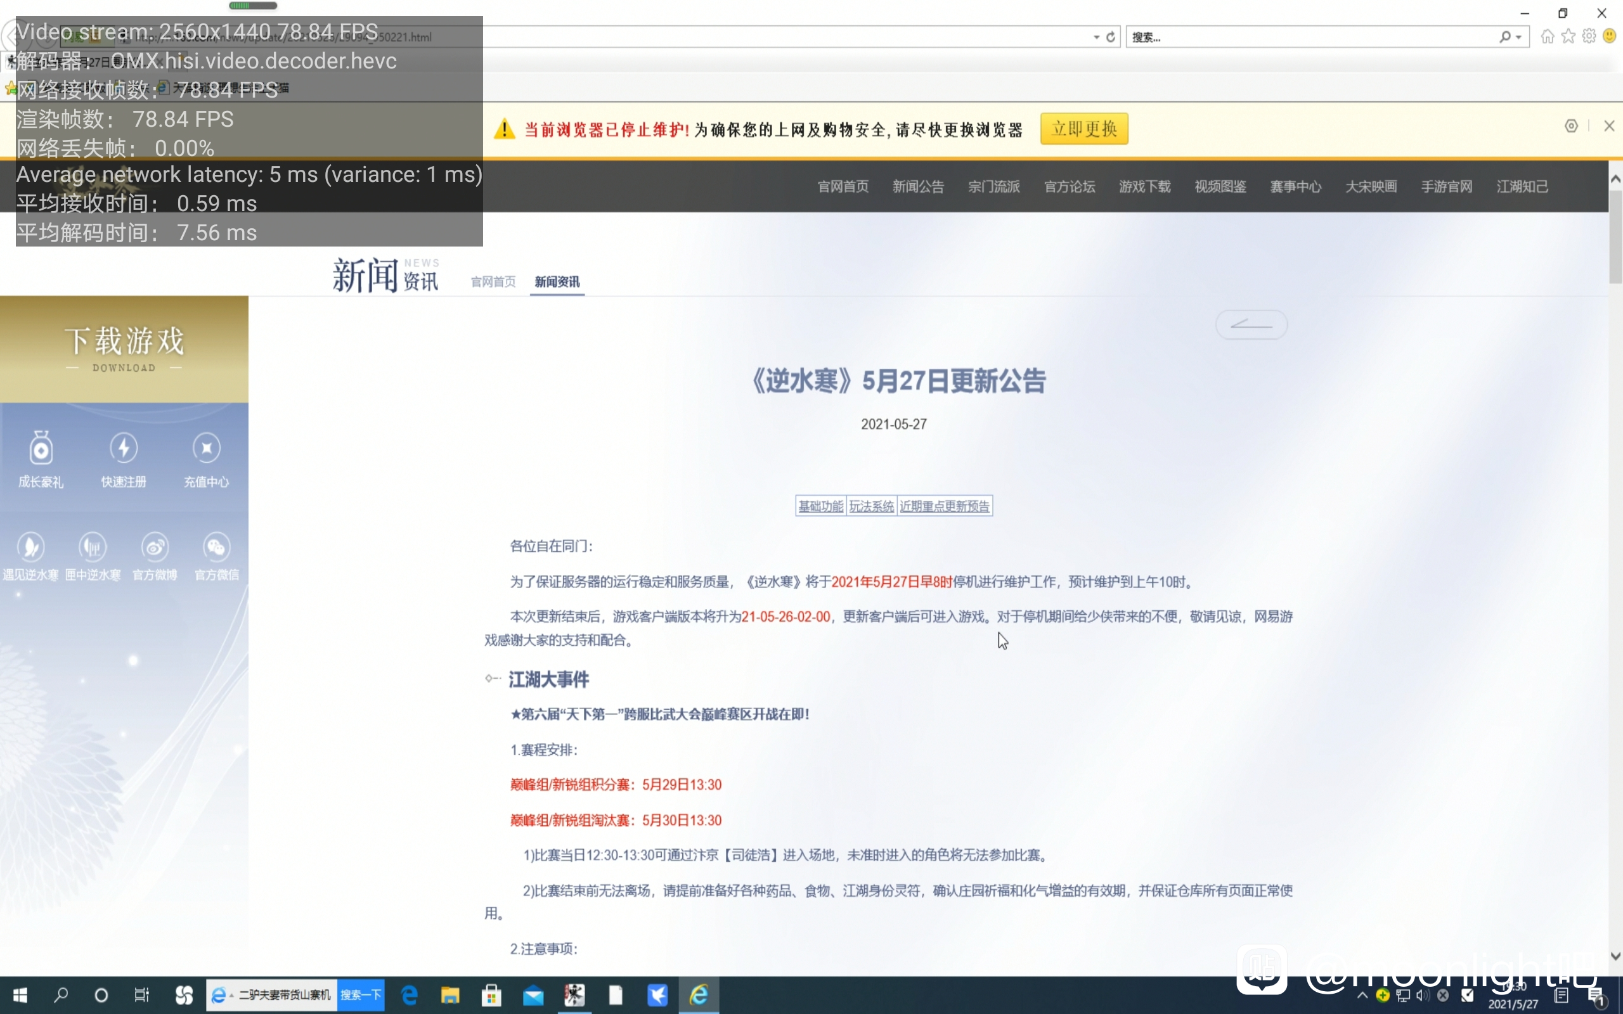Open 官方论坛 in top navigation
1623x1014 pixels.
(x=1070, y=186)
